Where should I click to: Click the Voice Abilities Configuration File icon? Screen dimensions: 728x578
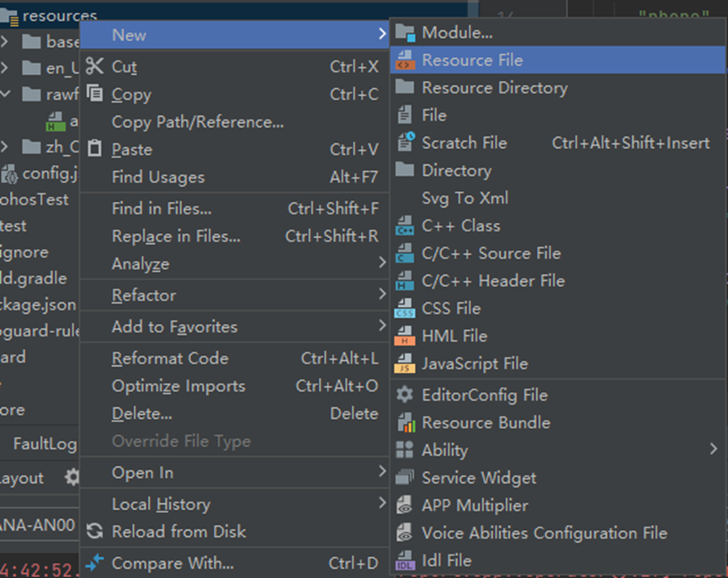pos(404,533)
